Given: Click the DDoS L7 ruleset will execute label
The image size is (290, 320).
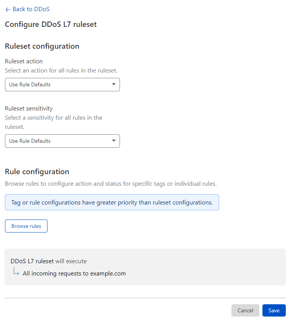Looking at the screenshot, I should 48,261.
